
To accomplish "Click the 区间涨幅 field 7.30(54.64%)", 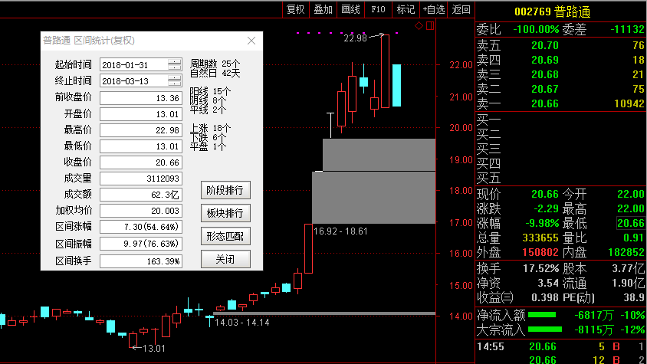I will pos(141,227).
